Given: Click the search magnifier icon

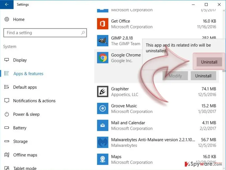Looking at the screenshot, I should click(x=83, y=33).
